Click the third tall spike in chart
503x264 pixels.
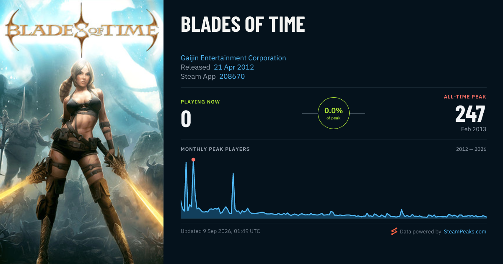(x=233, y=173)
